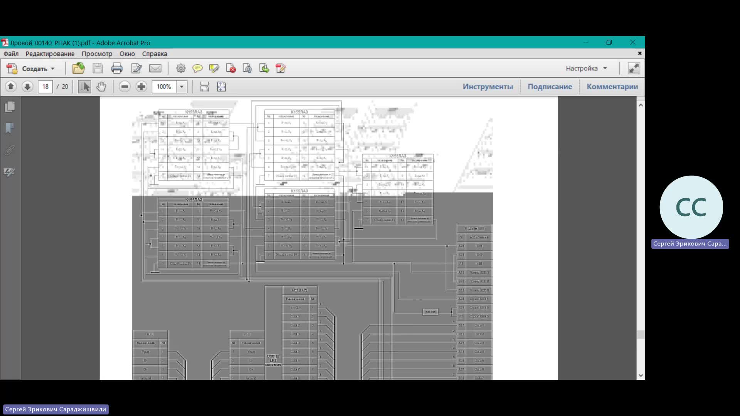This screenshot has height=416, width=740.
Task: Open the Инструменты panel
Action: (488, 87)
